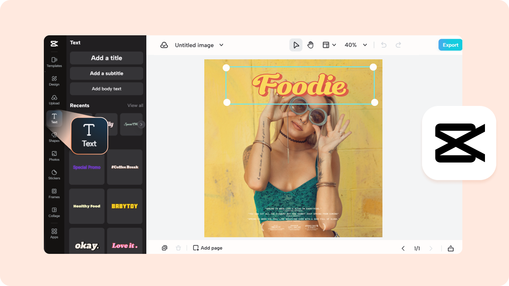The width and height of the screenshot is (509, 286).
Task: Open the Apps panel in the sidebar
Action: pos(54,233)
